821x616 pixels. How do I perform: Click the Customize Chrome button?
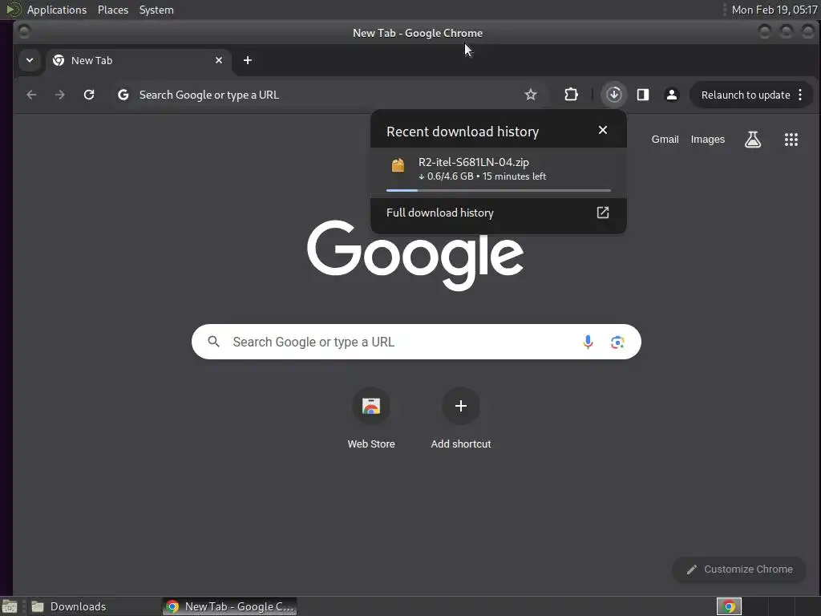pos(738,569)
